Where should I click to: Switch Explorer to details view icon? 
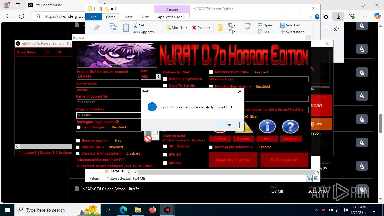tap(309, 178)
